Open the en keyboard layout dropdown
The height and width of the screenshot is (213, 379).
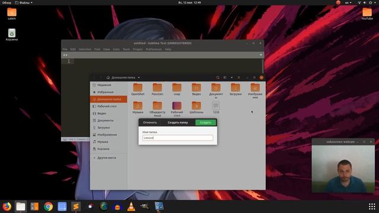point(348,2)
